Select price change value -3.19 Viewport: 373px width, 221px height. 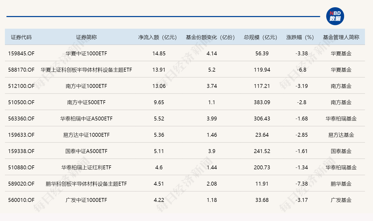point(302,86)
